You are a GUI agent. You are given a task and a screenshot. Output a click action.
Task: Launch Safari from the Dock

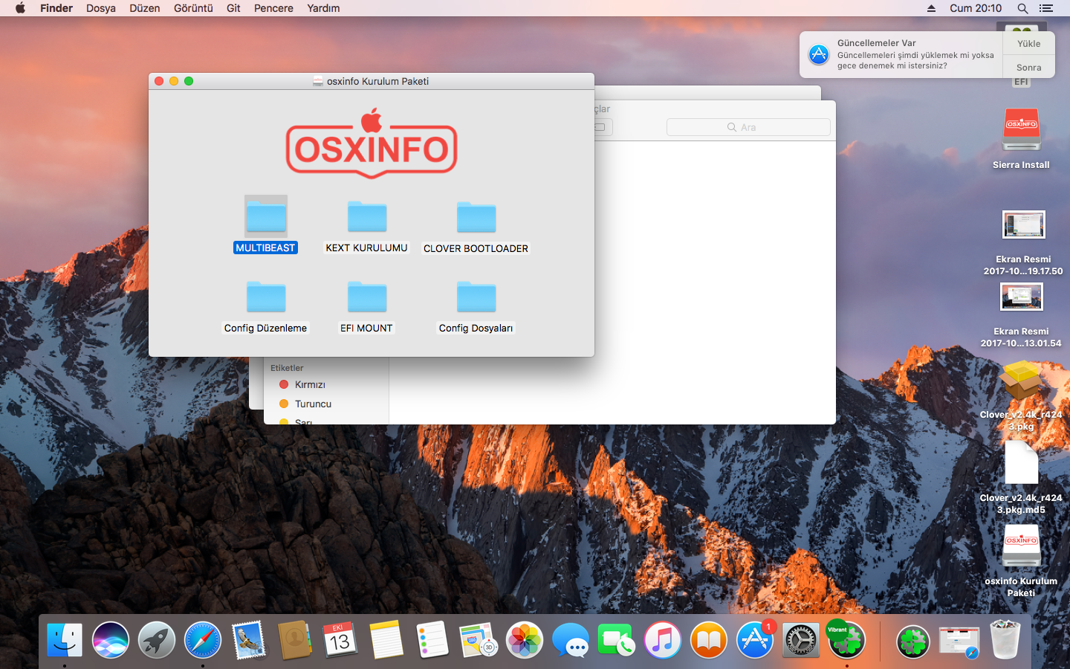tap(202, 640)
